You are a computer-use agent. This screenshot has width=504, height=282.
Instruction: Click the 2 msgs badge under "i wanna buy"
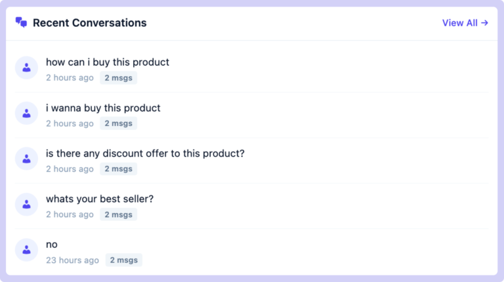point(118,123)
